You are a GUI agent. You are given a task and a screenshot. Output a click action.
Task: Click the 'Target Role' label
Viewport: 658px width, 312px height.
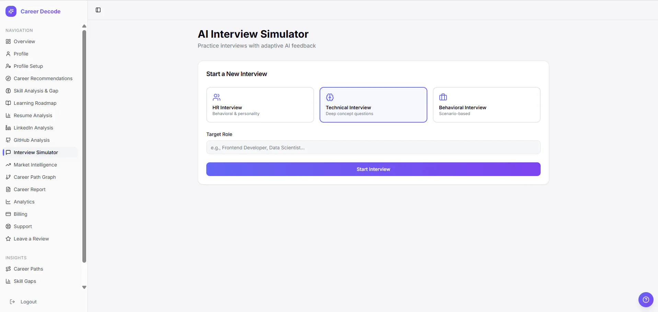pos(219,134)
